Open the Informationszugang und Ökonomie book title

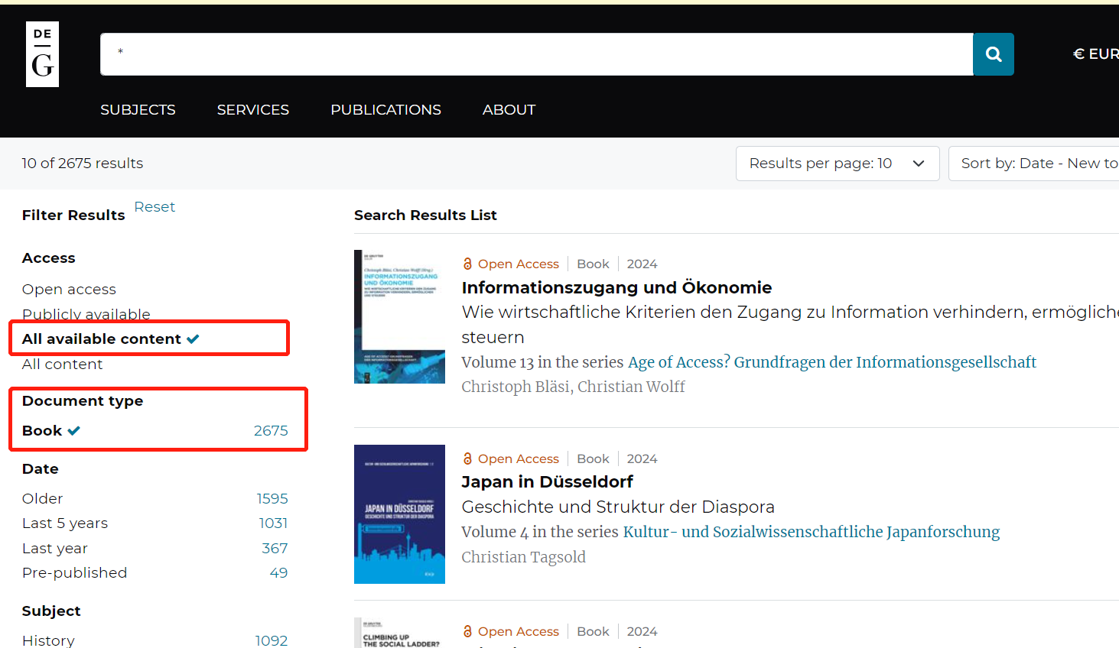(616, 287)
